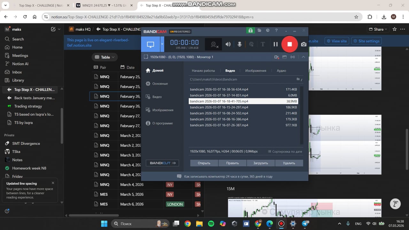Image resolution: width=409 pixels, height=230 pixels.
Task: Open the Домой section in Bandicam
Action: pos(155,70)
